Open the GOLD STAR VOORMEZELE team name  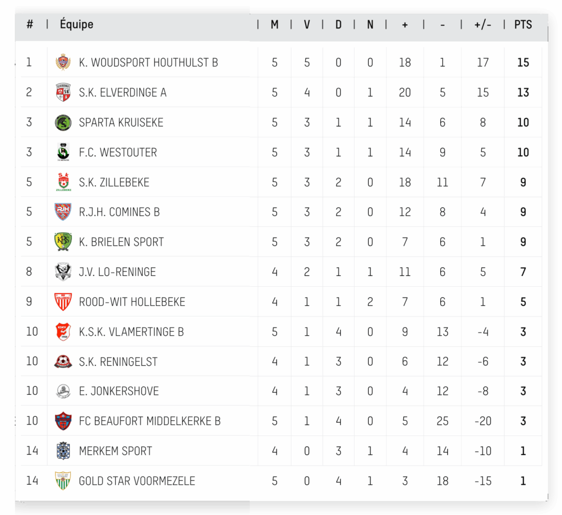(x=137, y=480)
